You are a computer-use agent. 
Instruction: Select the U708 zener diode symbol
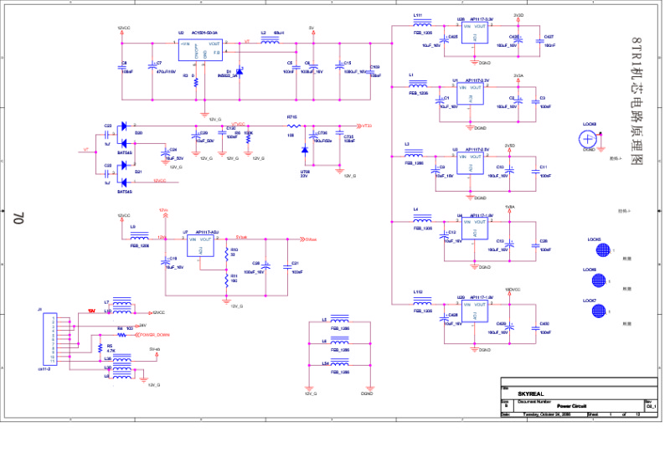[x=305, y=150]
